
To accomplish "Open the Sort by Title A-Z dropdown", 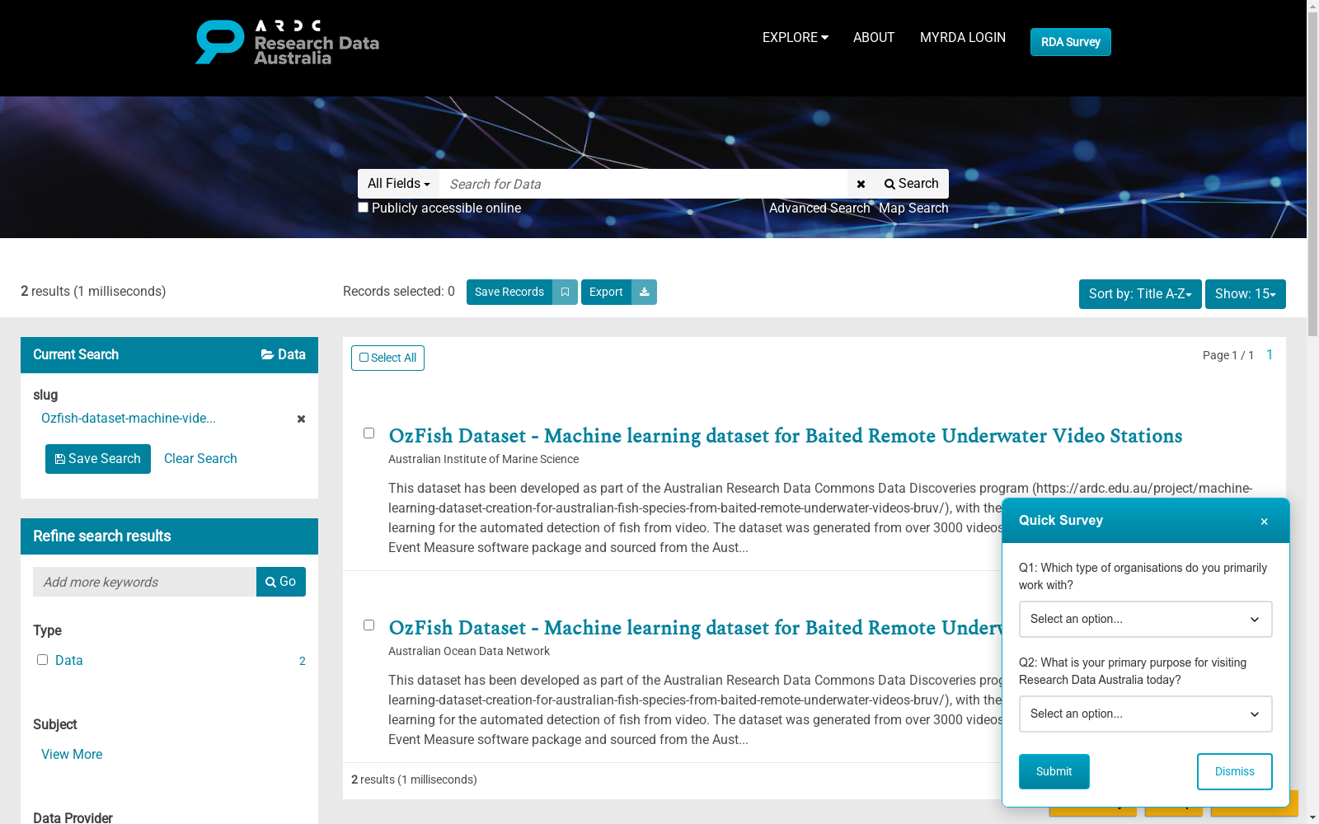I will 1140,294.
